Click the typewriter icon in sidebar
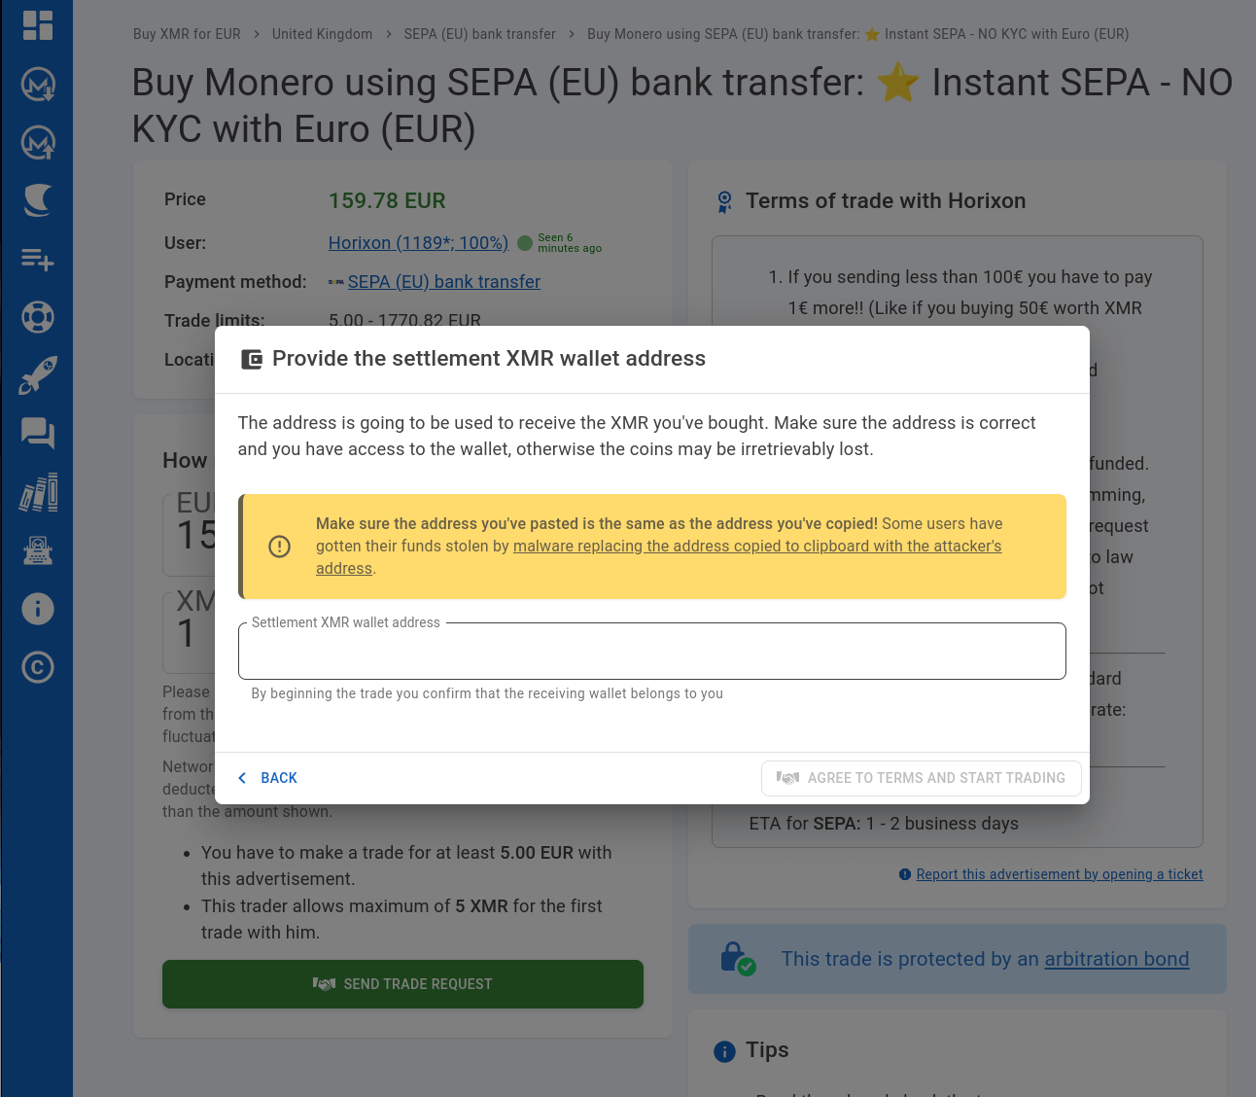The width and height of the screenshot is (1256, 1097). pos(37,551)
